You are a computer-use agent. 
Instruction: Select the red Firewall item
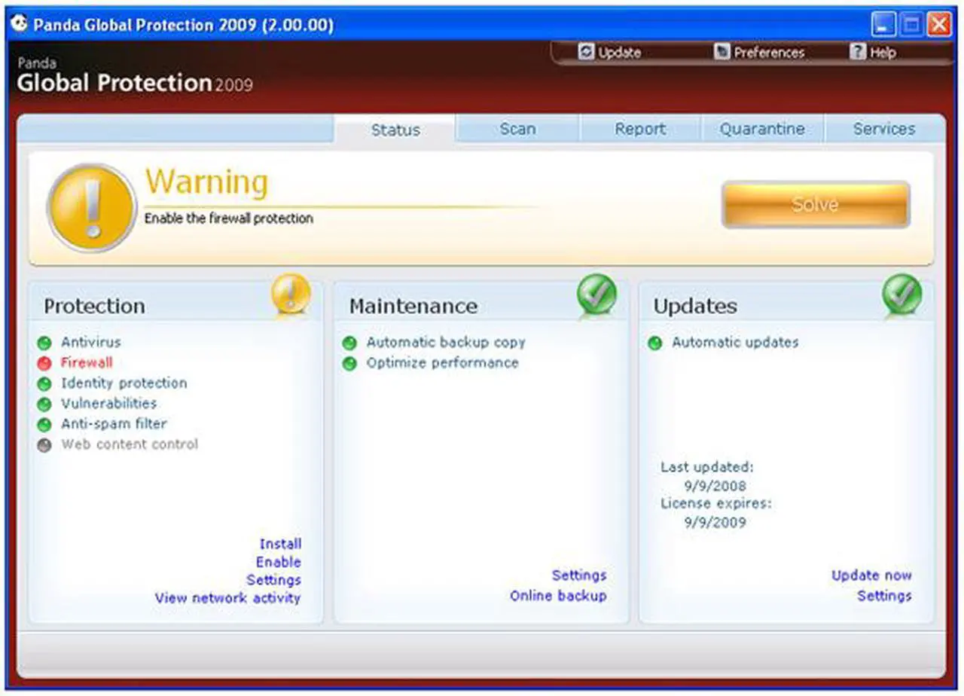pyautogui.click(x=87, y=362)
